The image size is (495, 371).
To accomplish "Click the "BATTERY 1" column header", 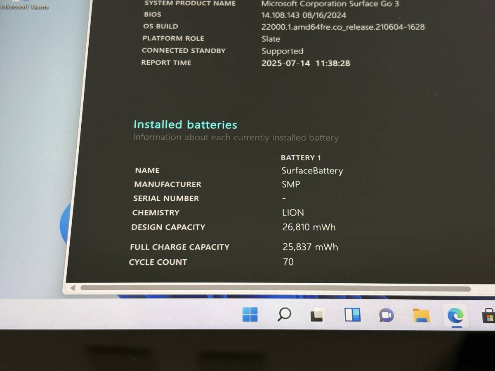I will pyautogui.click(x=301, y=157).
